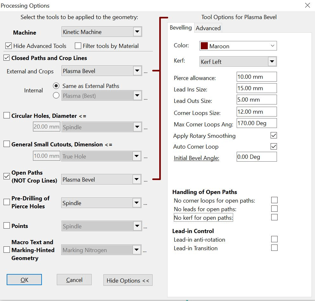Open the Marking Nitrogen tool dropdown
315x301 pixels.
click(x=136, y=250)
